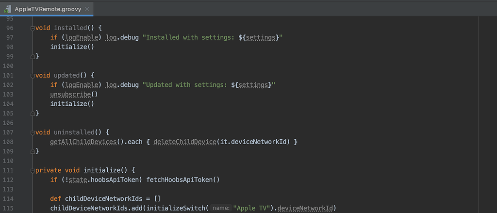The image size is (497, 213).
Task: Collapse the installed() method fold marker
Action: click(x=33, y=29)
